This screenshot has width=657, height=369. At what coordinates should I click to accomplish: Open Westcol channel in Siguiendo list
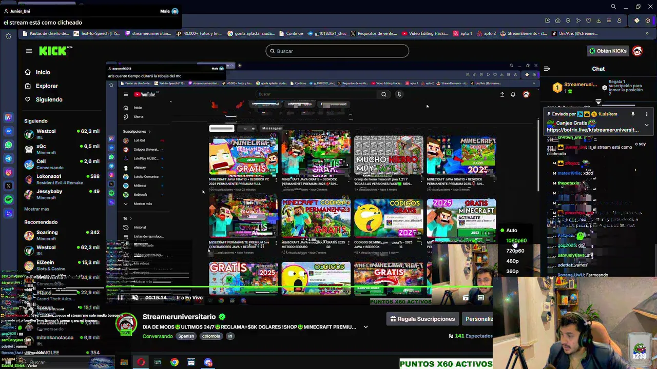coord(62,134)
